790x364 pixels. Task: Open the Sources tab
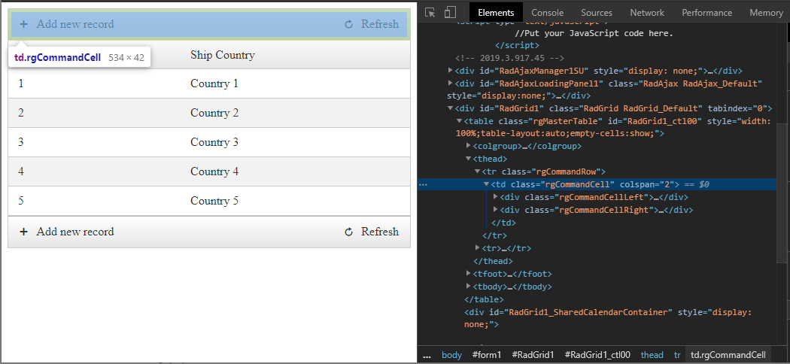(596, 12)
